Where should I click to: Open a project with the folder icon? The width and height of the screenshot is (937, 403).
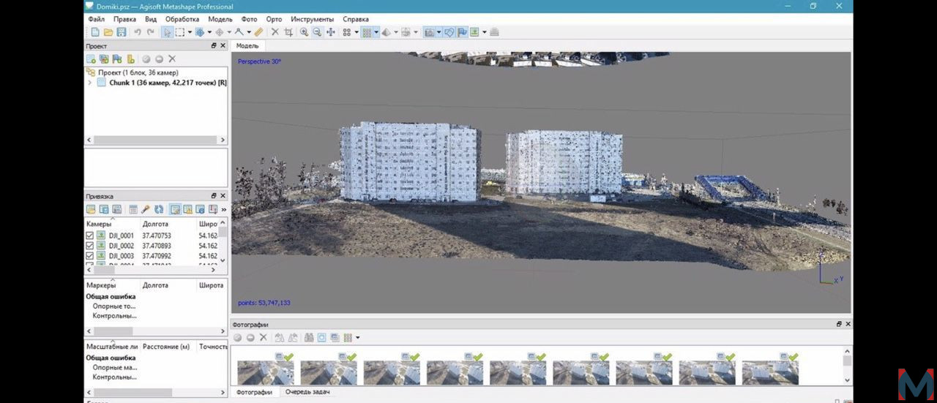tap(108, 32)
